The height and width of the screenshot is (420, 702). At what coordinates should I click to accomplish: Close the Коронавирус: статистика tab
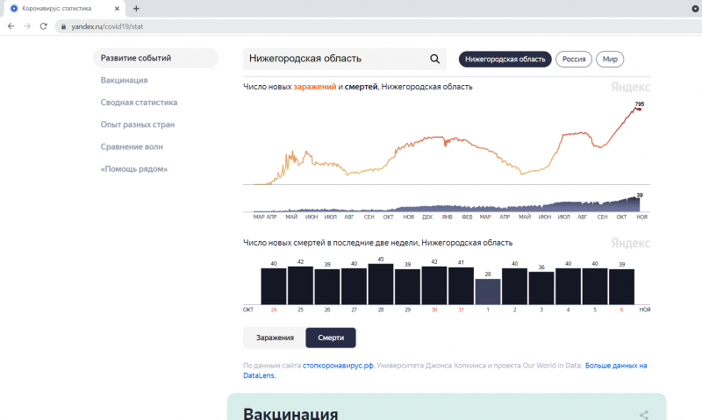tap(117, 9)
